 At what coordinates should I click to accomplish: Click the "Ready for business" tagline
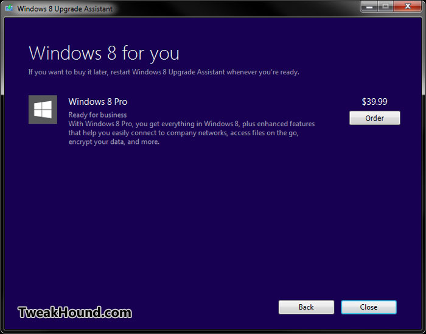pyautogui.click(x=97, y=115)
